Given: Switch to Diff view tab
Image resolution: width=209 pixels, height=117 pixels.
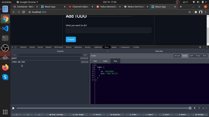Looking at the screenshot, I should point(191,56).
